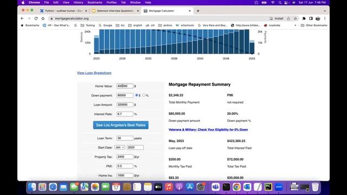
Task: Switch to Python sudheer kumar tab
Action: coord(63,11)
